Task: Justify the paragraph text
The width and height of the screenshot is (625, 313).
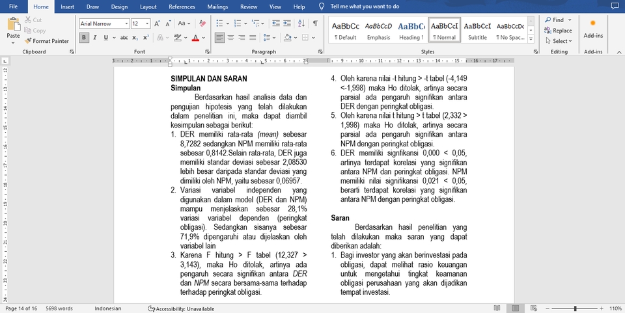Action: [253, 38]
